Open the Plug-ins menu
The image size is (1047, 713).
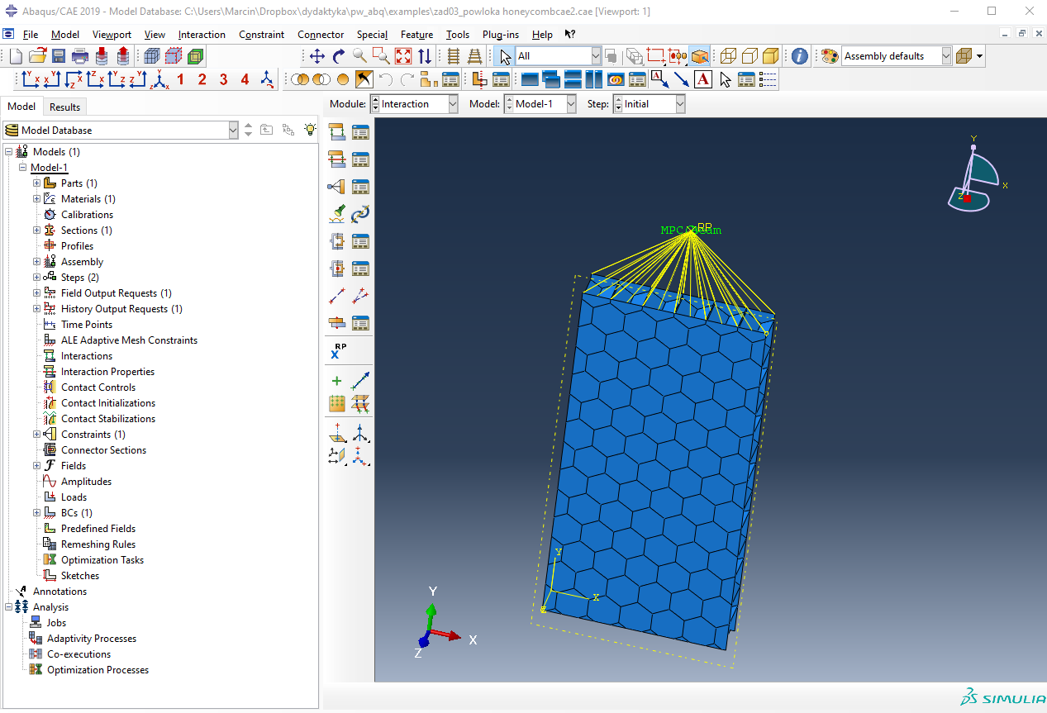pos(501,35)
